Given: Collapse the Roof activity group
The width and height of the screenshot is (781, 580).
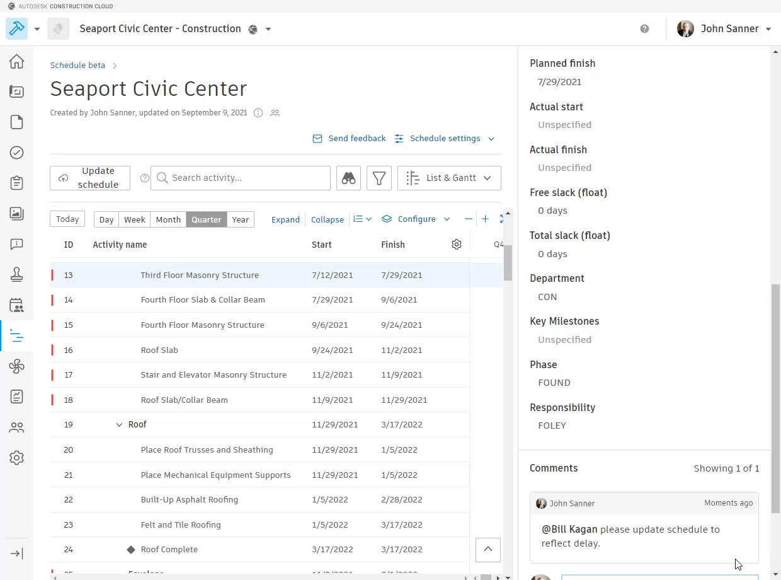Looking at the screenshot, I should [x=119, y=425].
